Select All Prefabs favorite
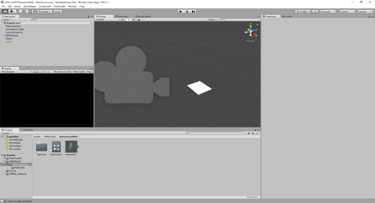This screenshot has height=203, width=375. [15, 146]
